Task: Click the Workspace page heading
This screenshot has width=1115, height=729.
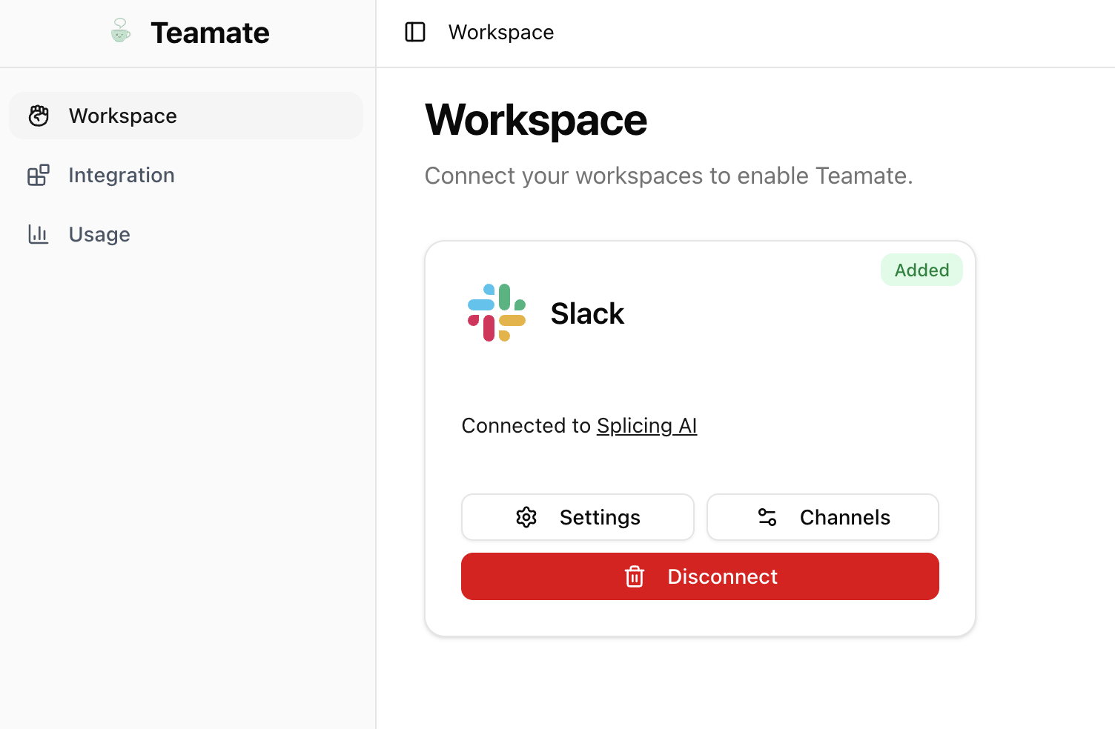Action: (535, 120)
